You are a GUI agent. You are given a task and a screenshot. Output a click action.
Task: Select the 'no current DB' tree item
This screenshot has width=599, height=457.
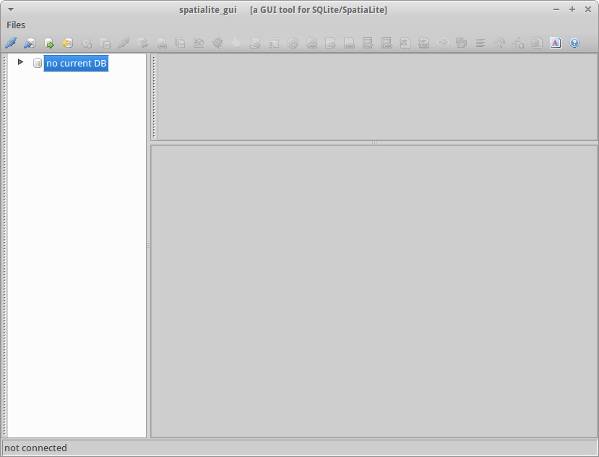(76, 64)
